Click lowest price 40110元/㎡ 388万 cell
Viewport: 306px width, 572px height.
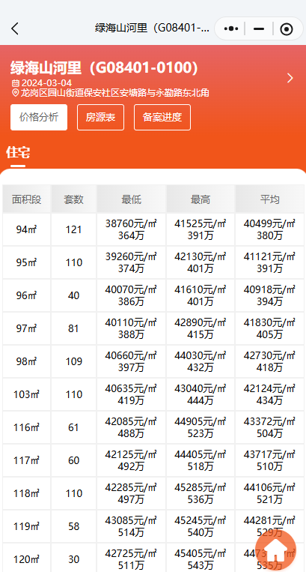131,328
